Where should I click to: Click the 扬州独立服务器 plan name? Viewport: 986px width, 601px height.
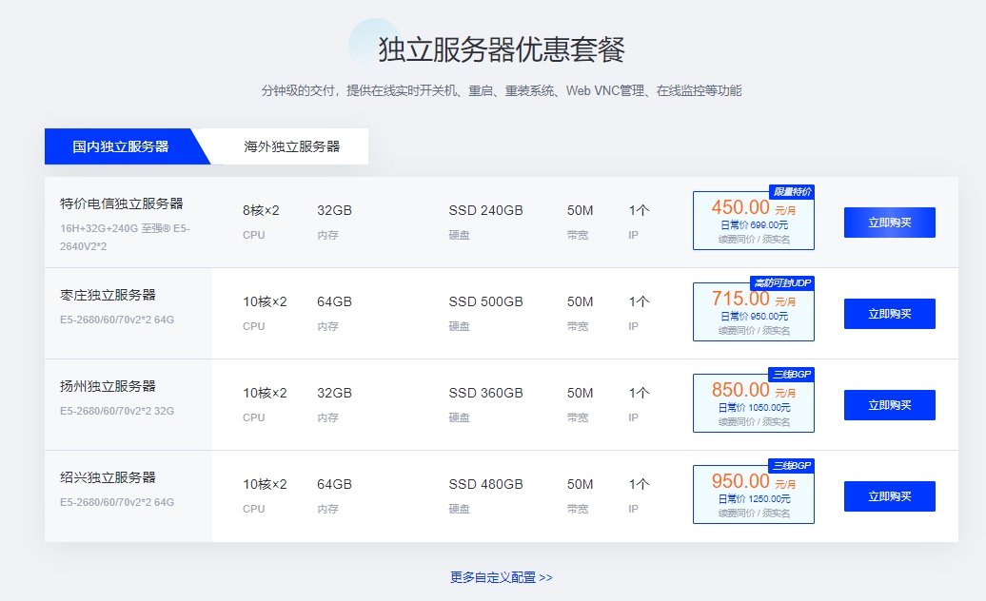[108, 386]
